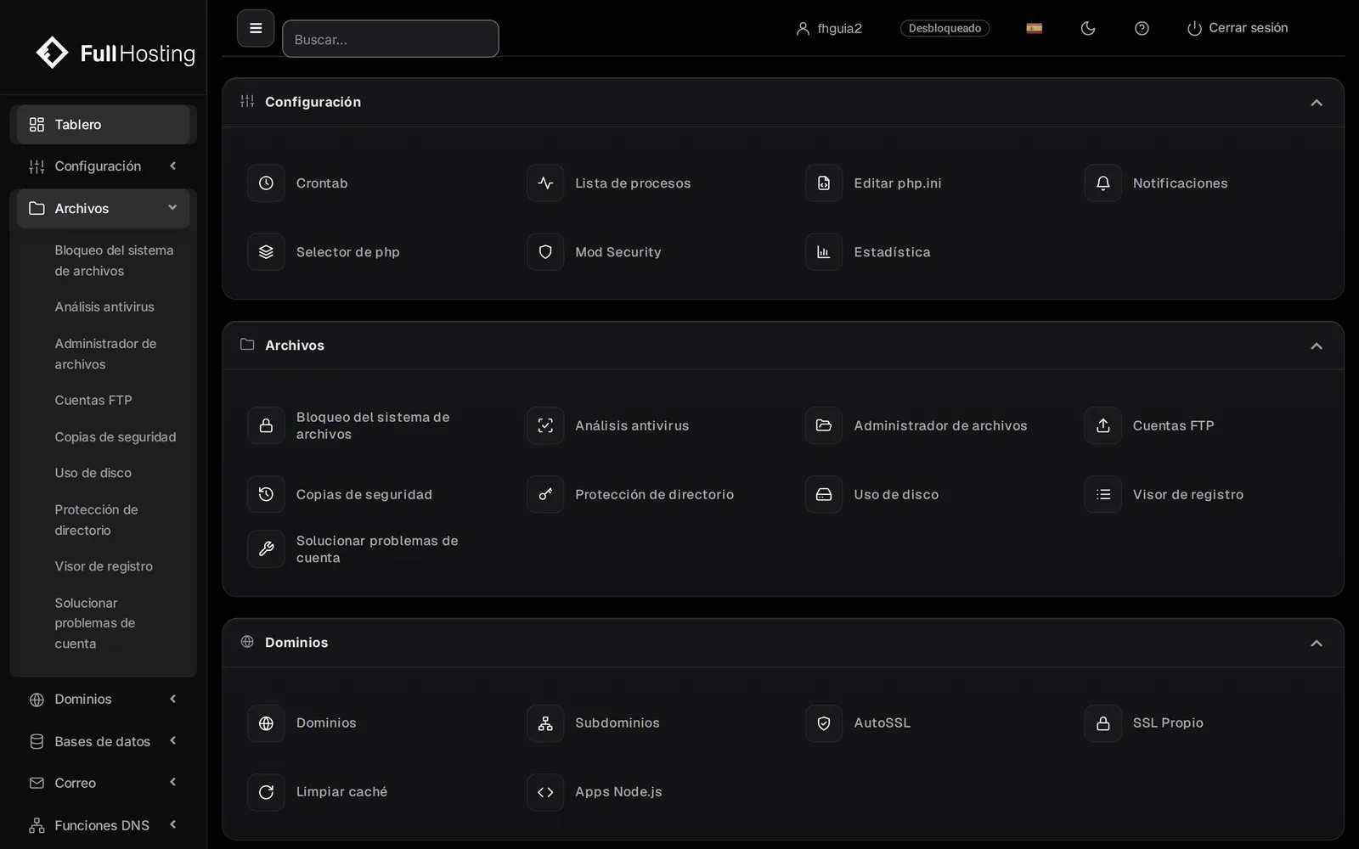The height and width of the screenshot is (849, 1359).
Task: Select sidebar Administrador de archivos
Action: tap(105, 354)
